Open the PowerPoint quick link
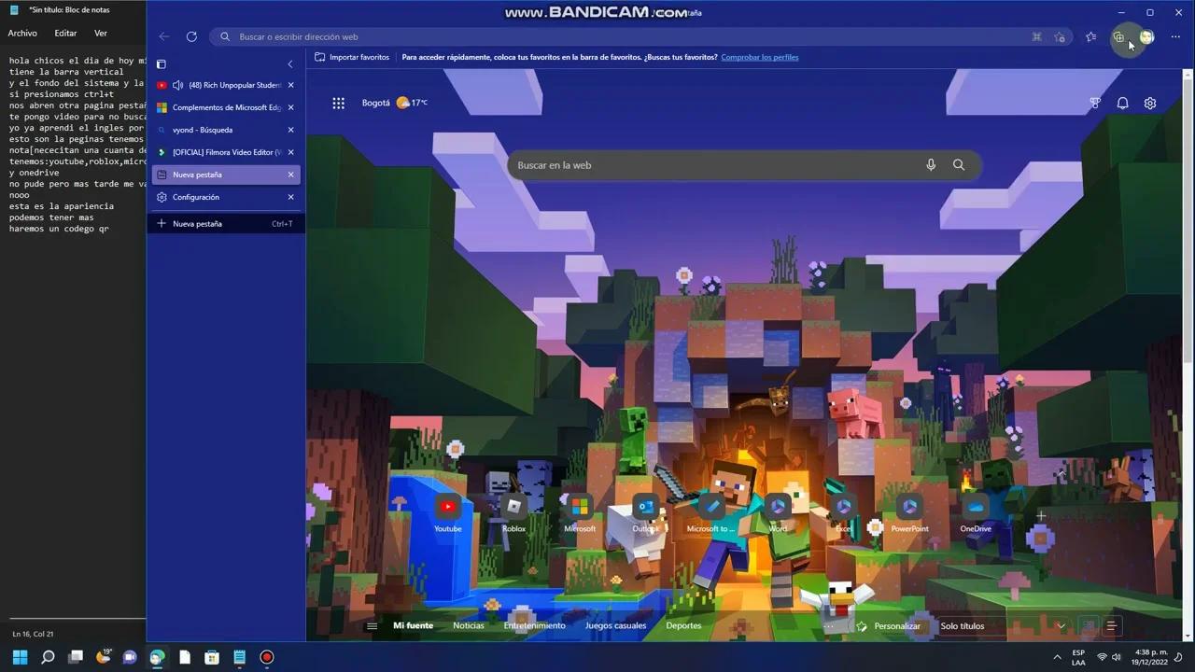Viewport: 1195px width, 672px height. point(909,513)
